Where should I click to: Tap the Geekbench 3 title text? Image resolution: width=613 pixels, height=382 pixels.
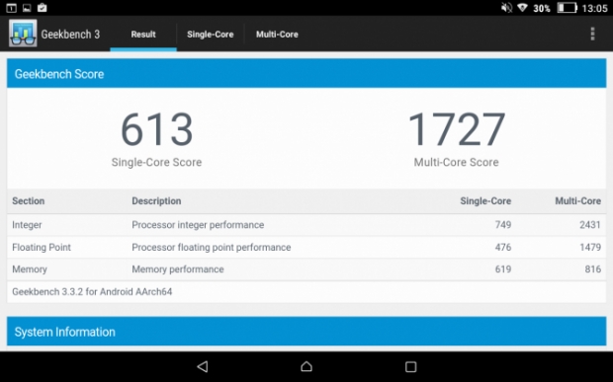[70, 35]
